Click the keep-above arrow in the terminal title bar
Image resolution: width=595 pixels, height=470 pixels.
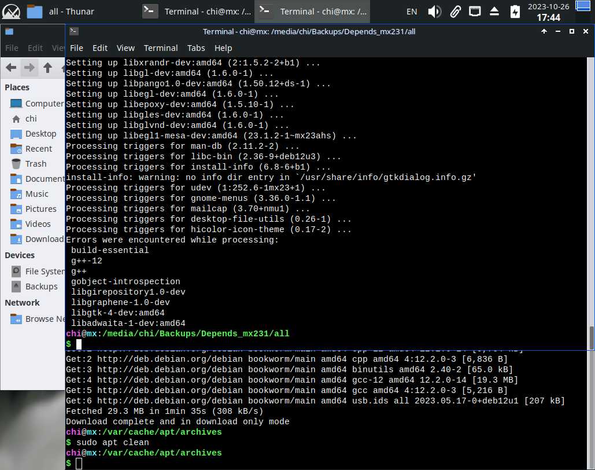544,31
